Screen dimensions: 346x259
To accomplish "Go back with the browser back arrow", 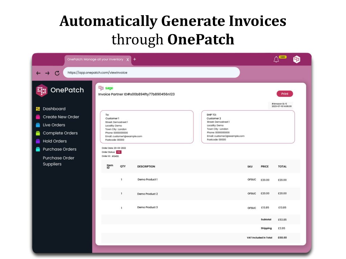I will [x=39, y=73].
